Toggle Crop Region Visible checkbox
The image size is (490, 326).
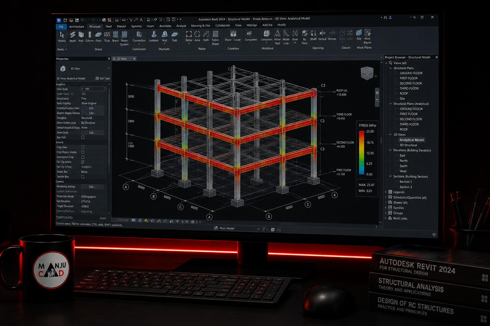pyautogui.click(x=83, y=152)
